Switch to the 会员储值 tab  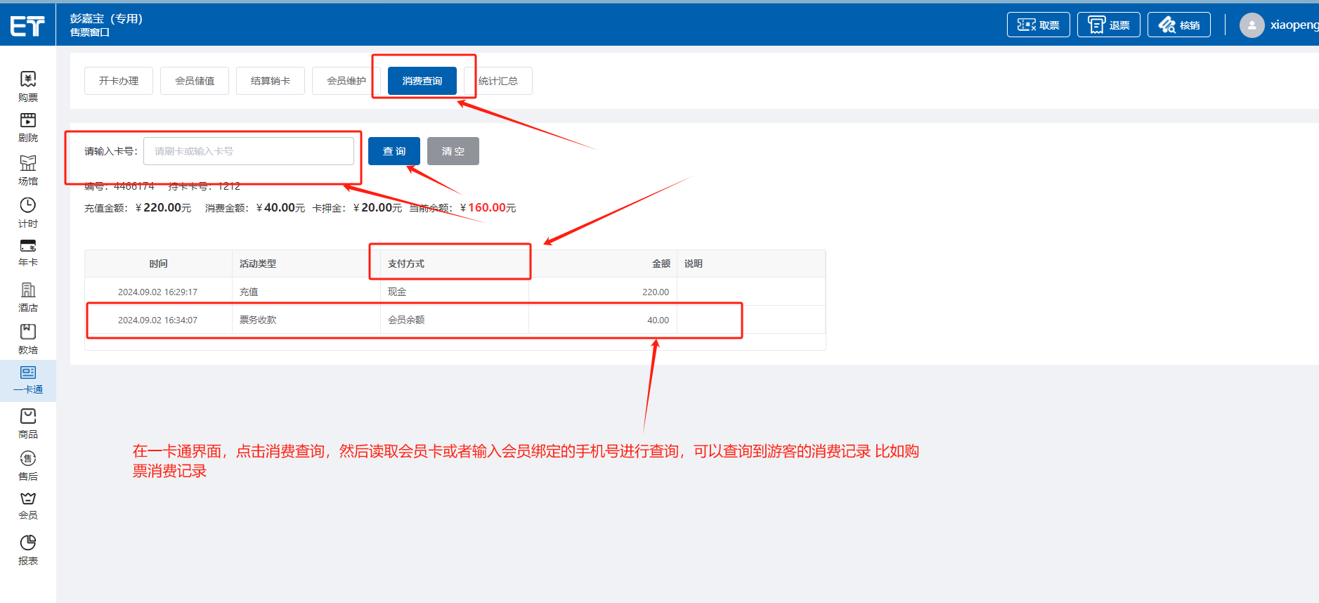coord(195,81)
